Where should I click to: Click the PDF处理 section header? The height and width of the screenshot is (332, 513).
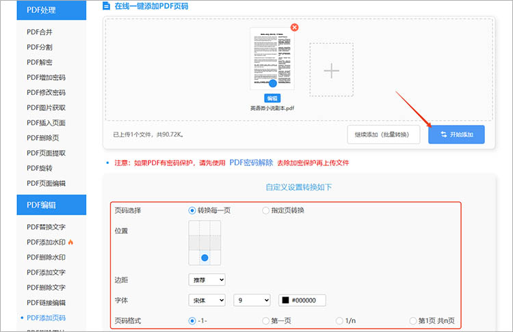(51, 10)
